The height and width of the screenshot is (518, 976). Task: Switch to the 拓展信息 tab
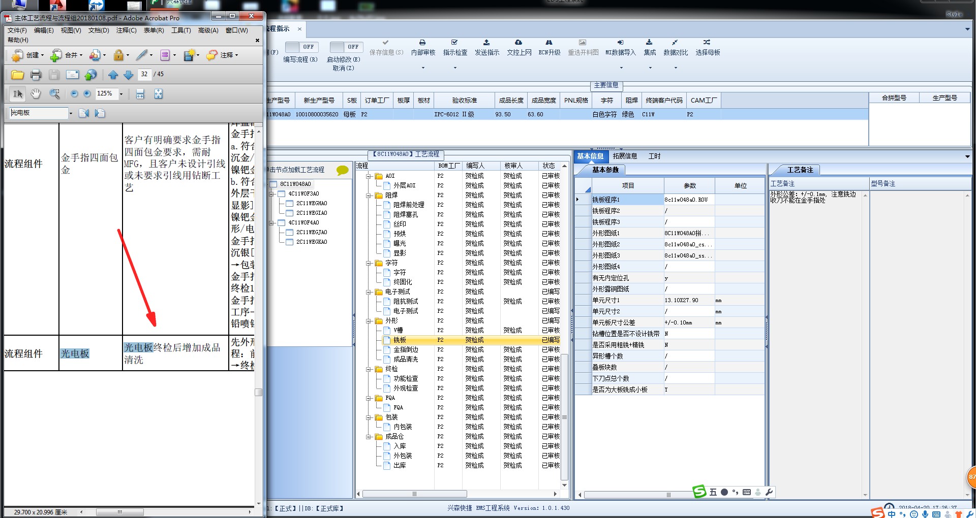click(625, 156)
